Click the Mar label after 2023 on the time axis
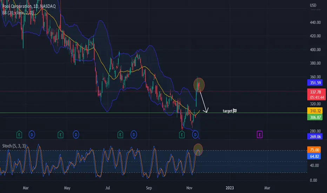327x193 pixels. coord(267,188)
